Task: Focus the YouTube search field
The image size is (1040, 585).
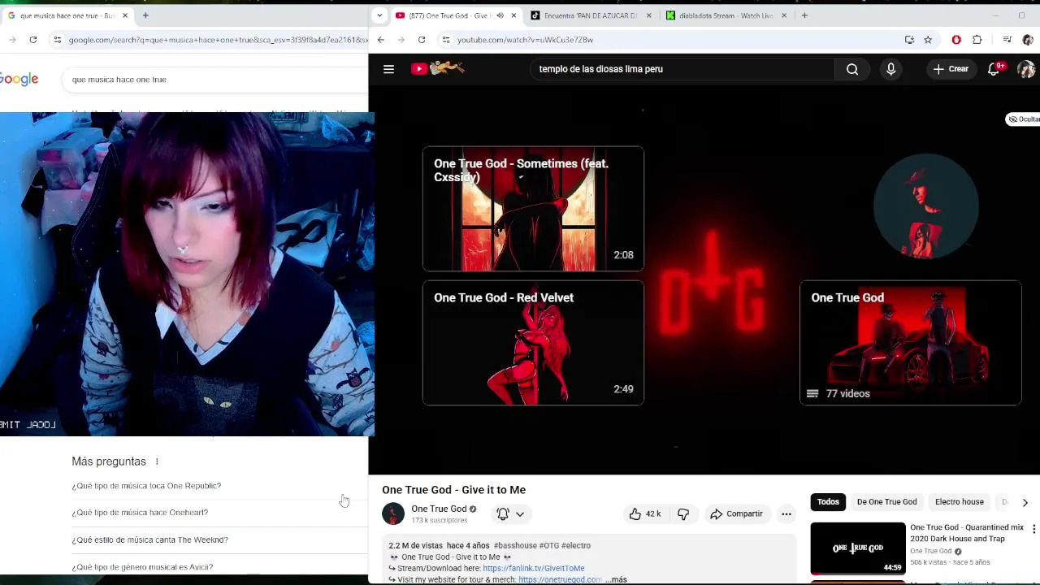Action: click(682, 69)
